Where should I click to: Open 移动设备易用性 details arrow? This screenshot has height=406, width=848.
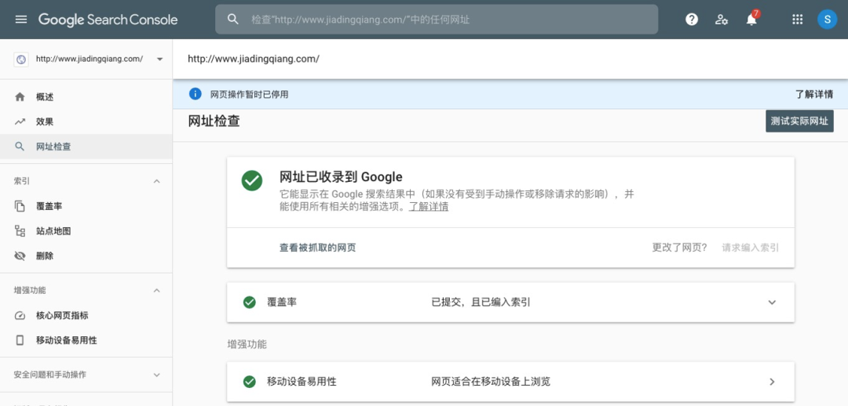click(x=771, y=382)
